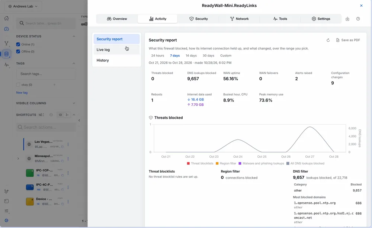Uncheck the Online (1) checkbox
372x228 pixels.
(18, 44)
